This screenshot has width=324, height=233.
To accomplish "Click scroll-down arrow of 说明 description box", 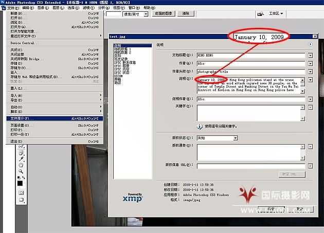I will [302, 91].
